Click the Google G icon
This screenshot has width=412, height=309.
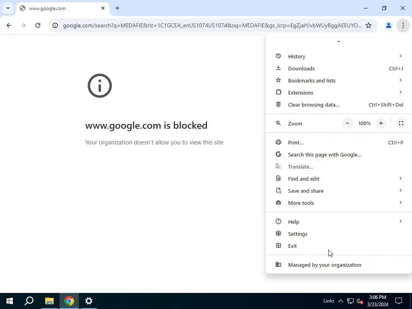click(x=278, y=154)
